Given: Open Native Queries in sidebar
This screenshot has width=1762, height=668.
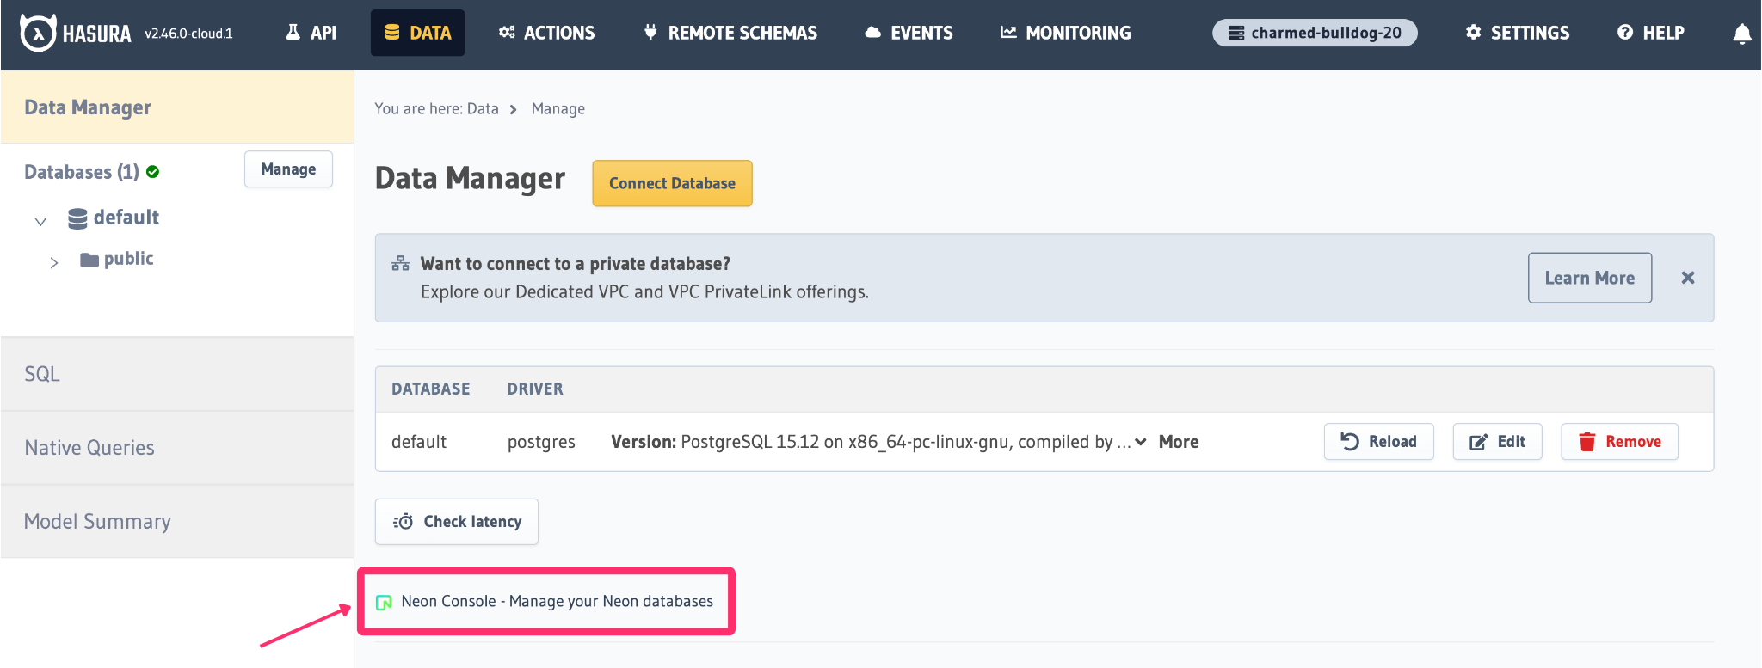Looking at the screenshot, I should (89, 448).
